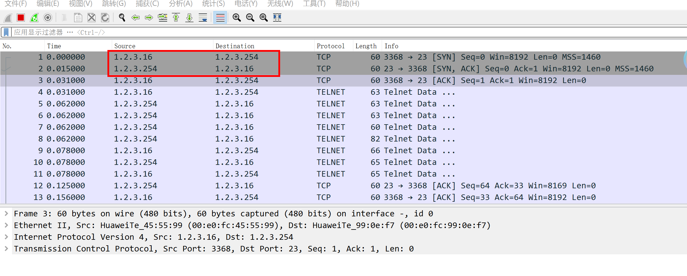Stop the capture with the red square
This screenshot has height=276, width=687.
pyautogui.click(x=21, y=18)
